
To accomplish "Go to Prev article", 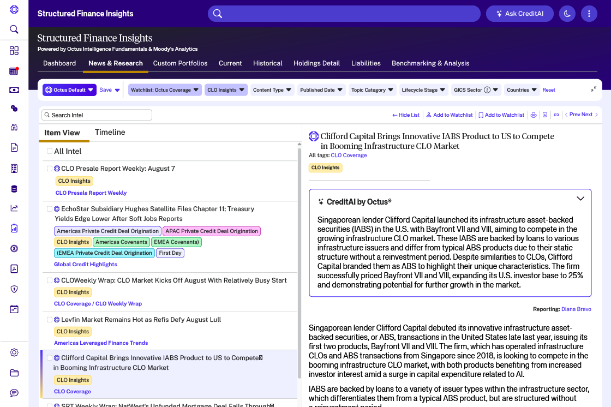I will click(x=572, y=115).
